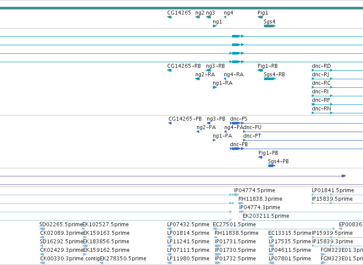Open the LP11241.5prime EST label
Screen dimensions: 363x265
188,242
